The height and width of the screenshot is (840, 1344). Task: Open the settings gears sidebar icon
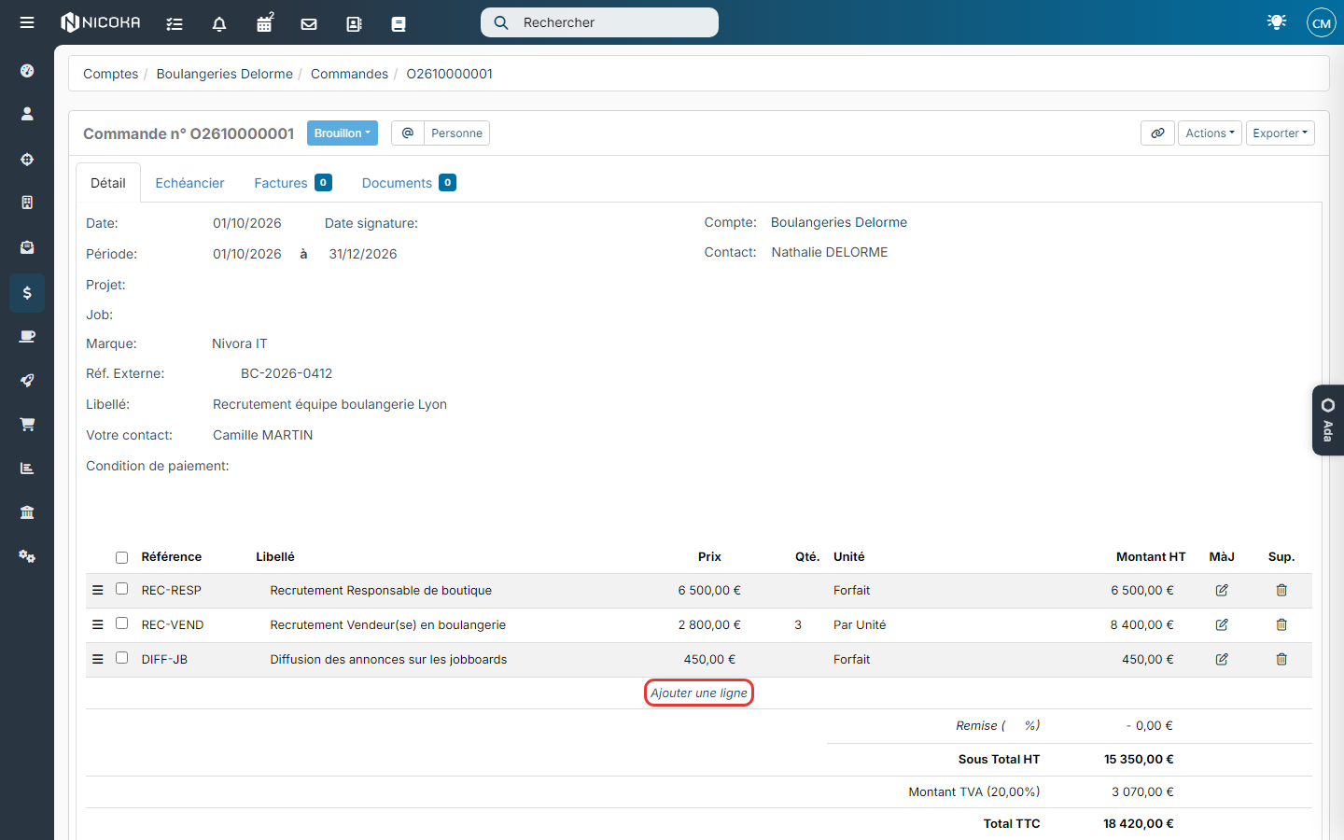click(x=27, y=556)
